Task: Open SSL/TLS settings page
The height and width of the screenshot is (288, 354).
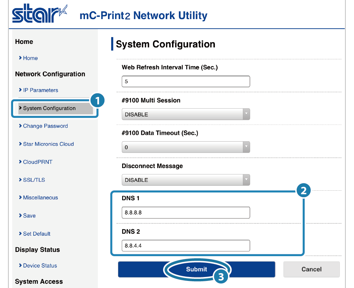Action: point(34,180)
